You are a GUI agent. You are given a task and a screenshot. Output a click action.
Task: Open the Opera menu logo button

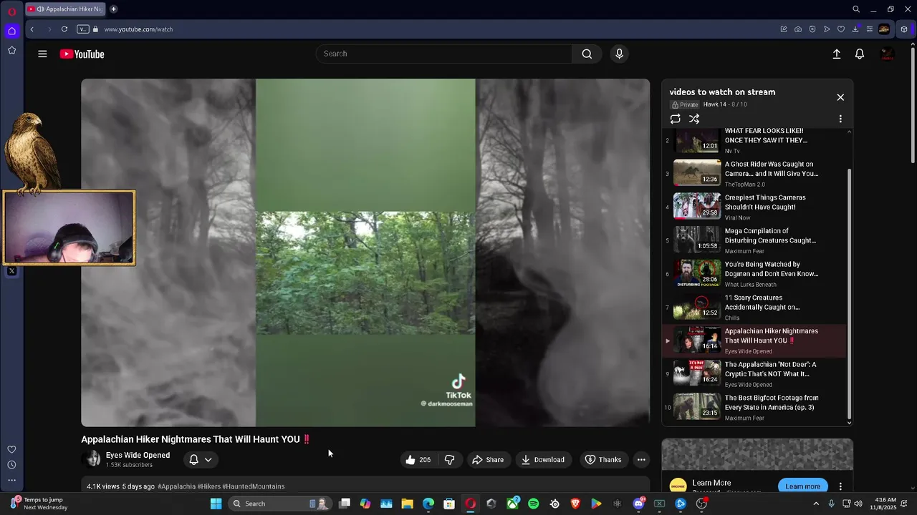(11, 11)
